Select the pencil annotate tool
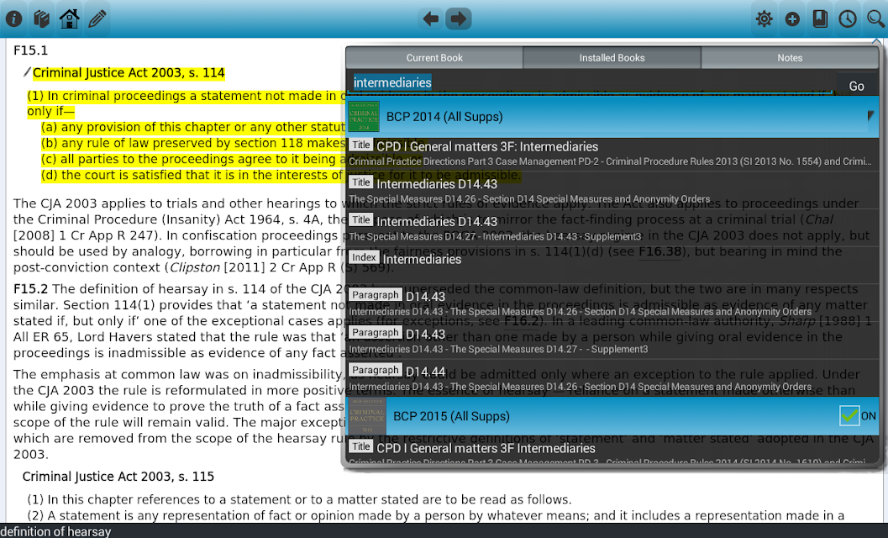 (97, 18)
